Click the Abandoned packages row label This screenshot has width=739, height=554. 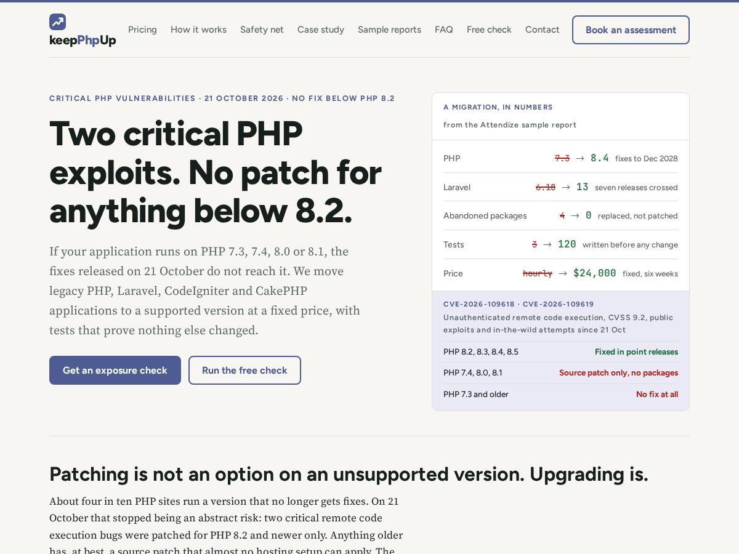485,215
